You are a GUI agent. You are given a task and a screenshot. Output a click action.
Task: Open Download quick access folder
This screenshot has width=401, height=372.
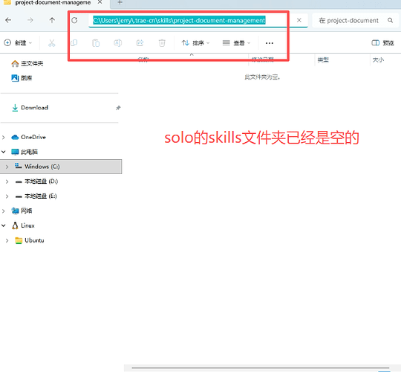[x=30, y=108]
